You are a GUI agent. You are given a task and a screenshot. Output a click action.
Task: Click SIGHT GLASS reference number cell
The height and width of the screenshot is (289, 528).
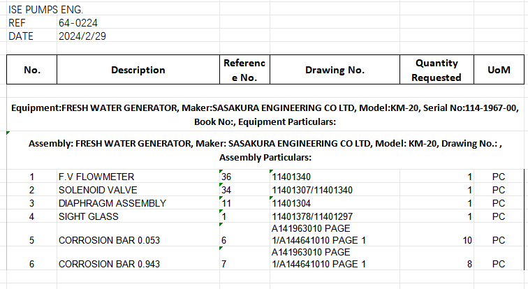click(x=245, y=216)
